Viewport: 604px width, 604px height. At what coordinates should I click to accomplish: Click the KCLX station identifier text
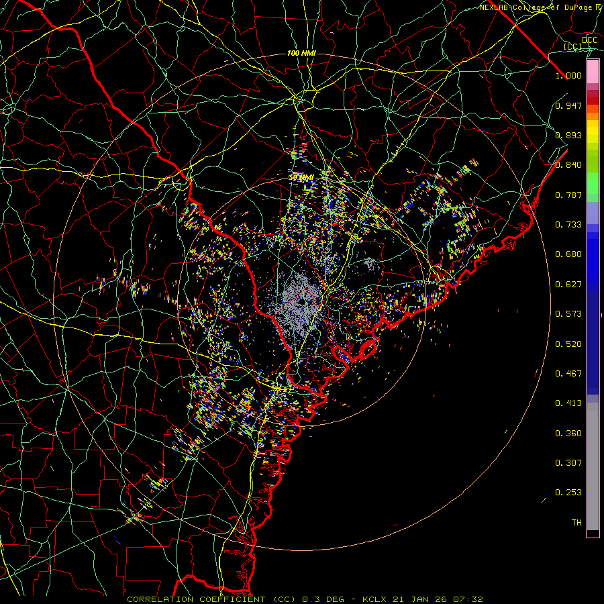(x=374, y=599)
